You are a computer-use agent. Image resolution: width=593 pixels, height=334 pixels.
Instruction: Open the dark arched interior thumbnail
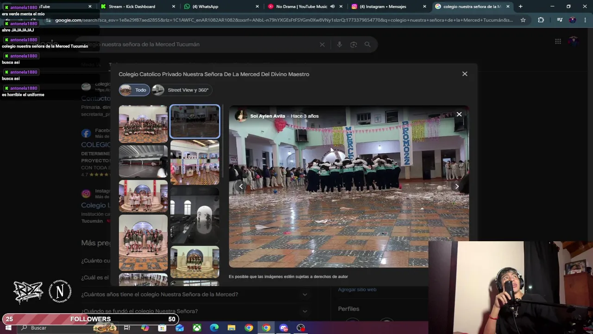(x=195, y=215)
